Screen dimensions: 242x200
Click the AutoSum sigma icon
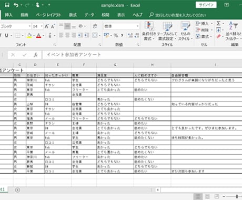click(218, 23)
